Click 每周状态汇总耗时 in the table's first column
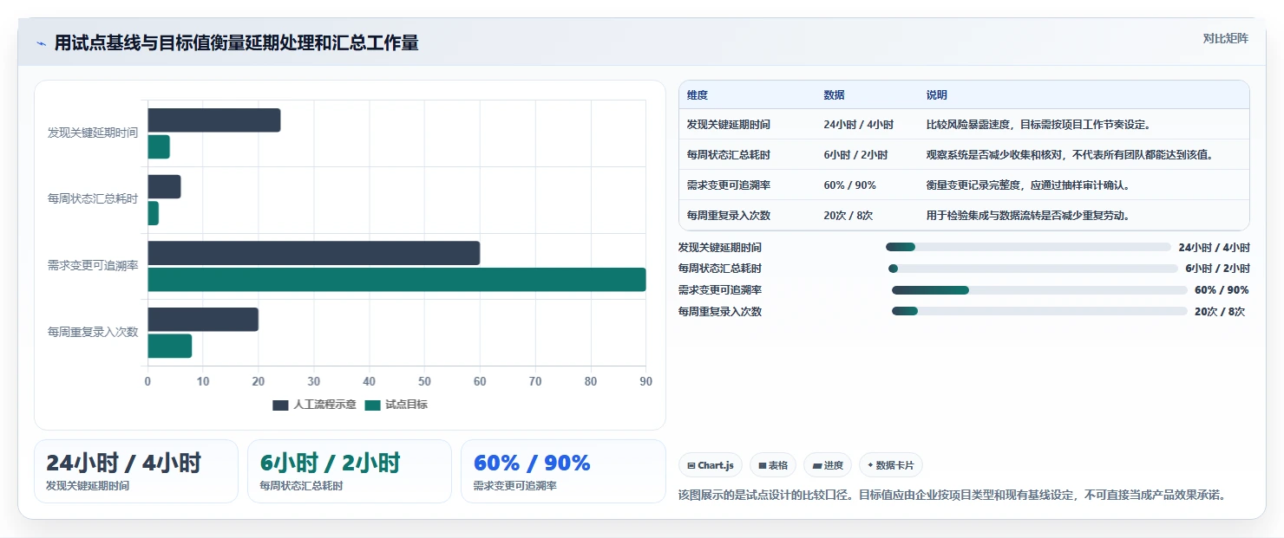 pyautogui.click(x=729, y=155)
